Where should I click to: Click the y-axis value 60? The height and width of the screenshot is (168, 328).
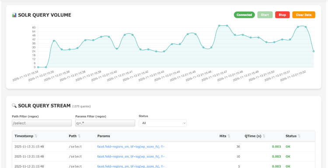34,27
